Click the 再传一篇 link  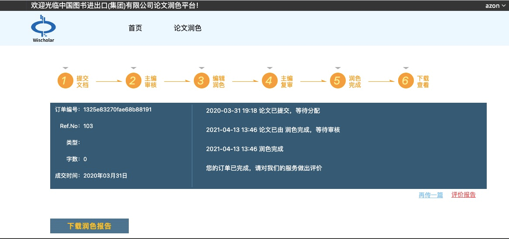pos(430,195)
